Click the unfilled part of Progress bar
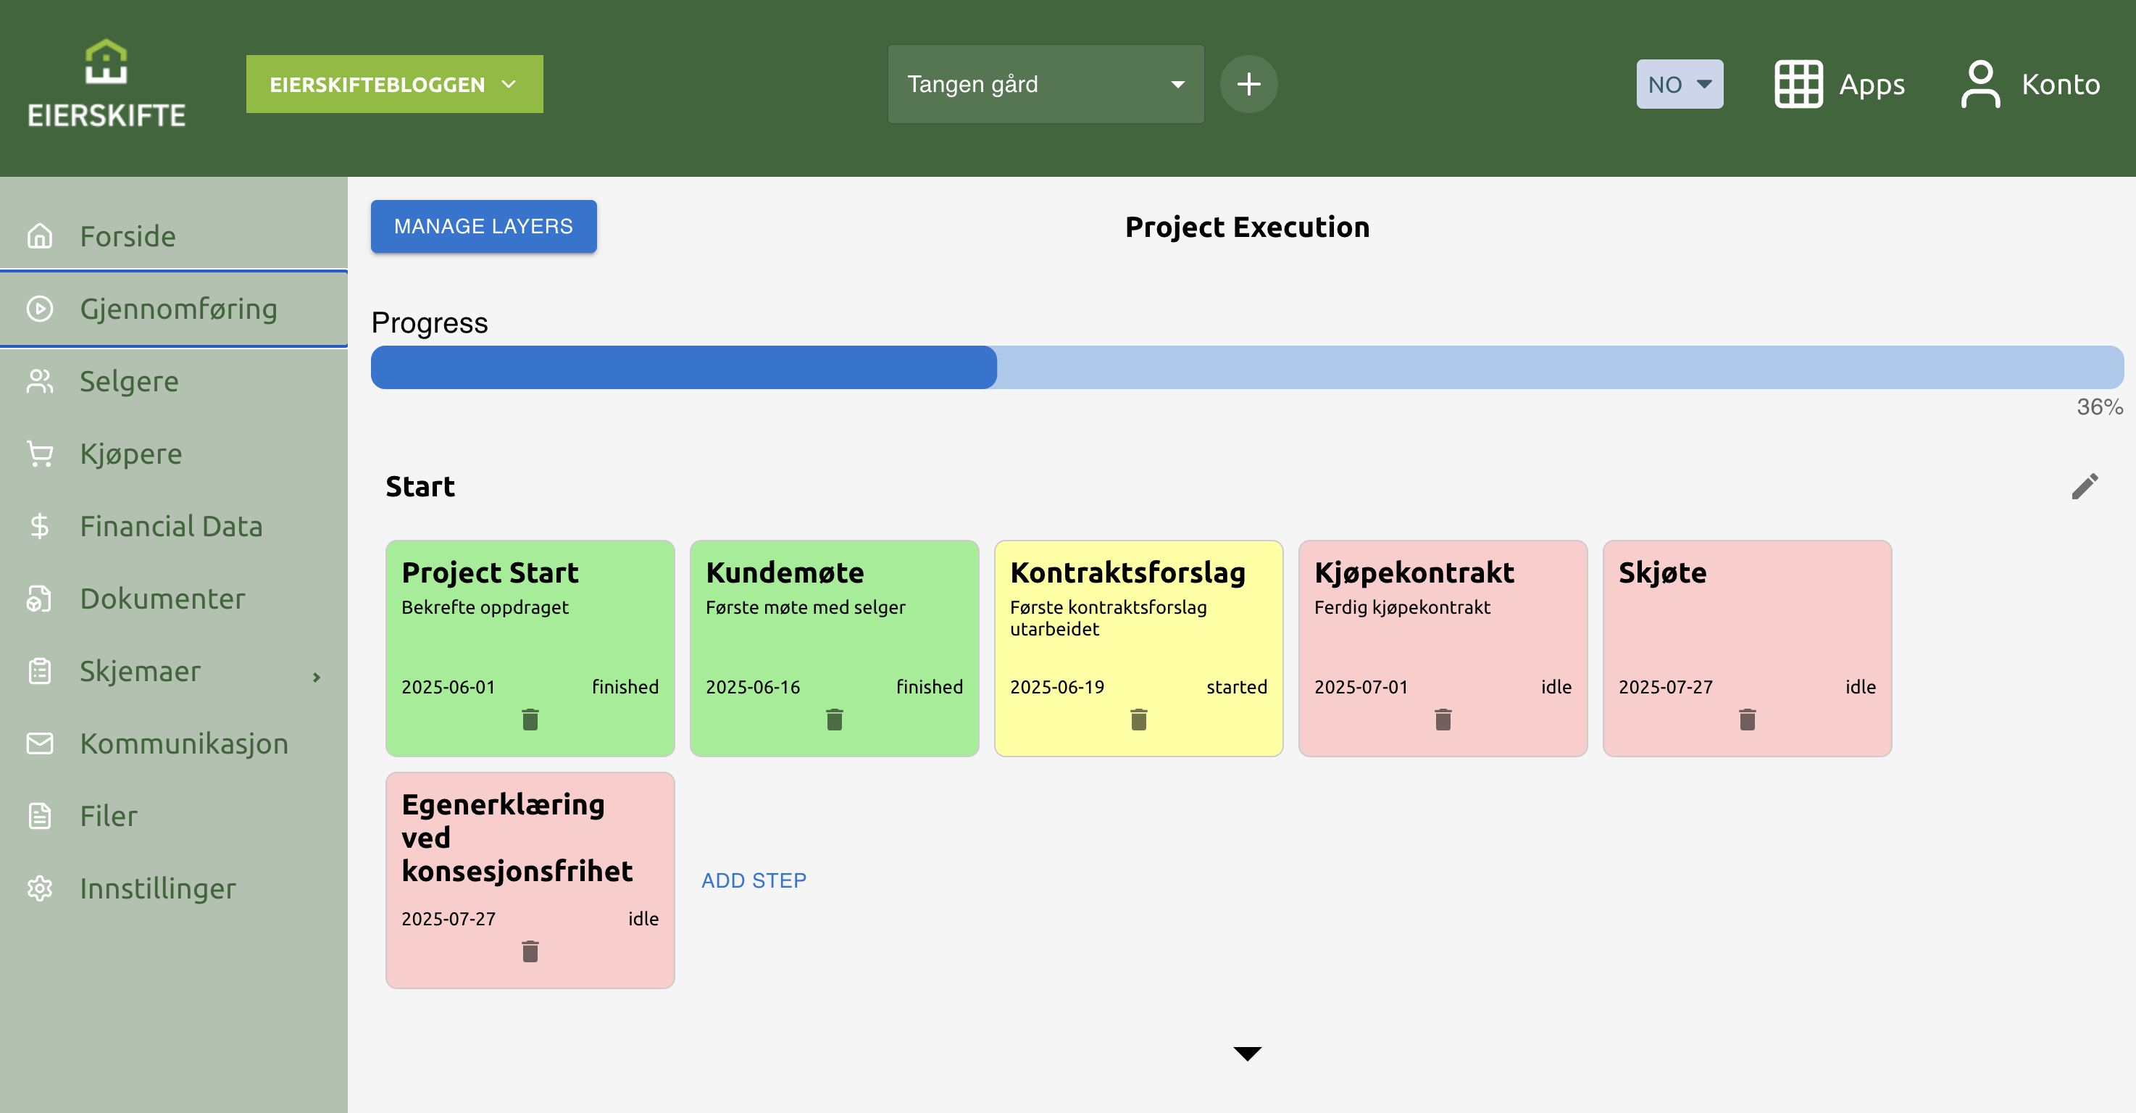The width and height of the screenshot is (2136, 1113). 1560,367
